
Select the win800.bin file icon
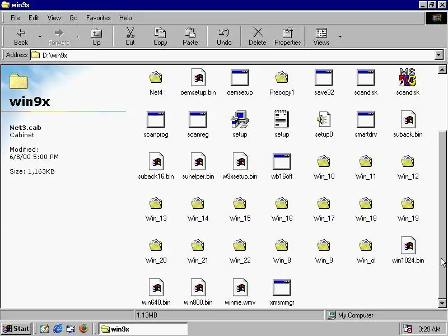[198, 287]
